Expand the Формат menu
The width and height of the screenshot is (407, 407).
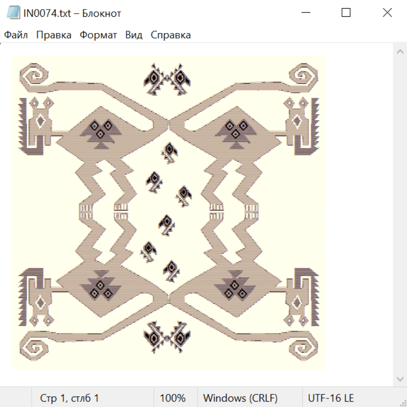click(98, 35)
